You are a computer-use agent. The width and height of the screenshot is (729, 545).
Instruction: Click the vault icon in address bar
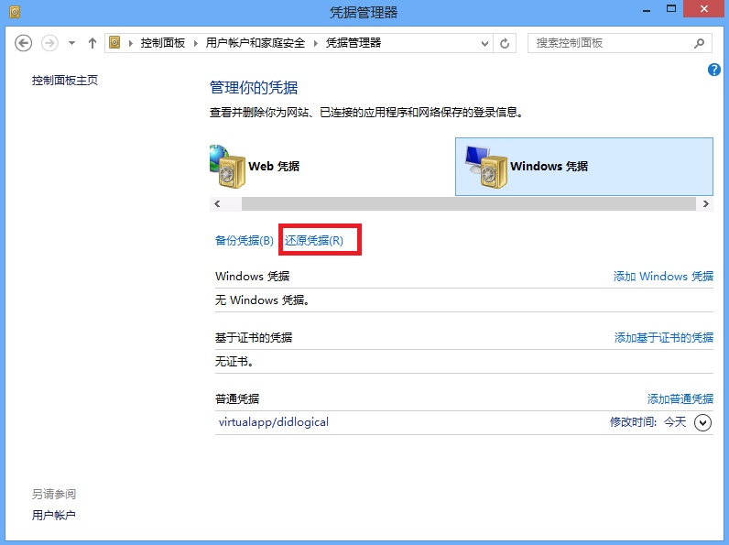point(114,43)
